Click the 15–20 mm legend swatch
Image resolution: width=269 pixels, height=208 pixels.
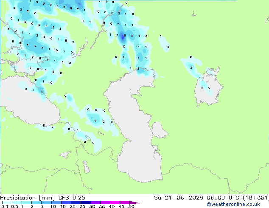point(66,202)
